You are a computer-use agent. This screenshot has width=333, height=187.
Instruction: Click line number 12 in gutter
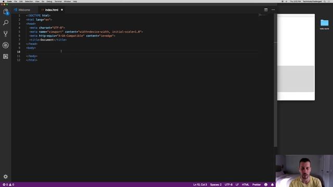19,60
